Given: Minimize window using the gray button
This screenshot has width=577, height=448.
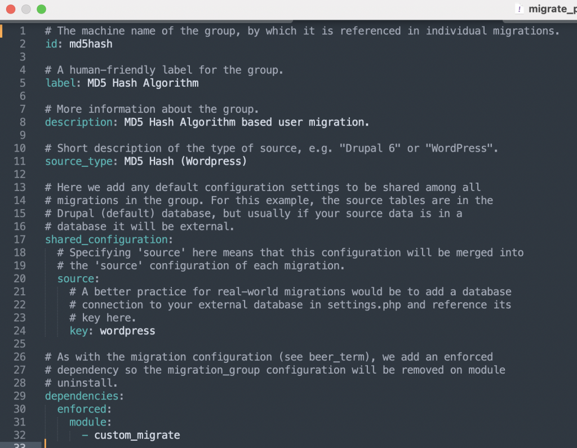Looking at the screenshot, I should pyautogui.click(x=26, y=9).
